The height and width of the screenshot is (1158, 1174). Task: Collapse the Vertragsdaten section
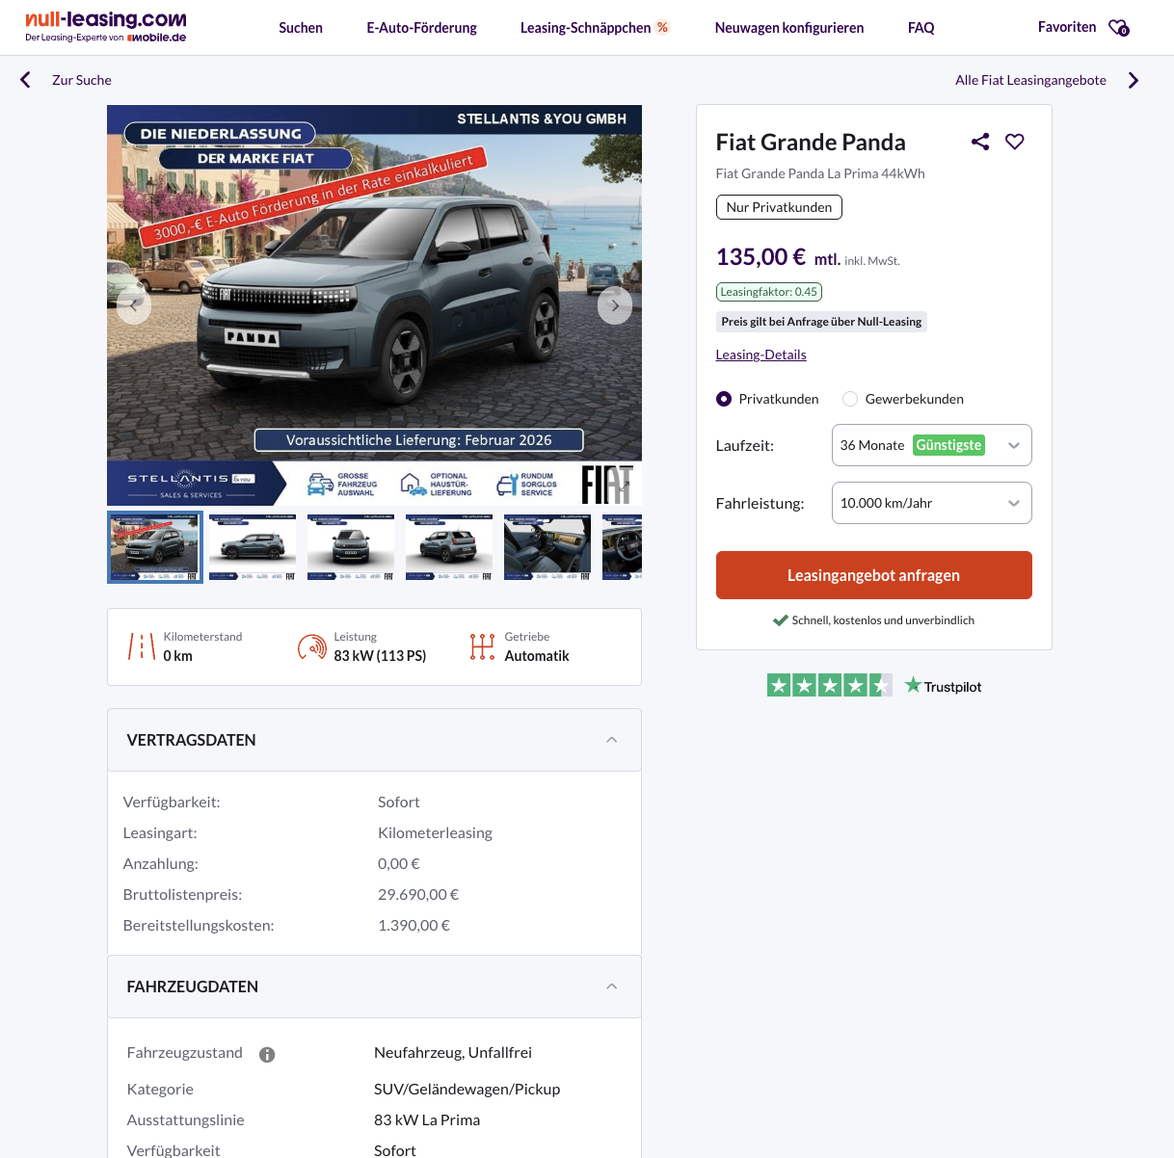point(611,740)
